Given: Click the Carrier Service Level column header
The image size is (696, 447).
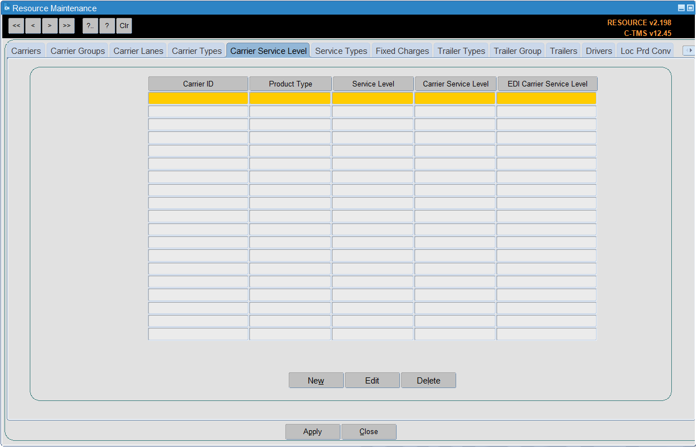Looking at the screenshot, I should tap(456, 84).
